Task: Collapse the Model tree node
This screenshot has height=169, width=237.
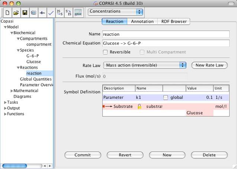Action: [6, 27]
